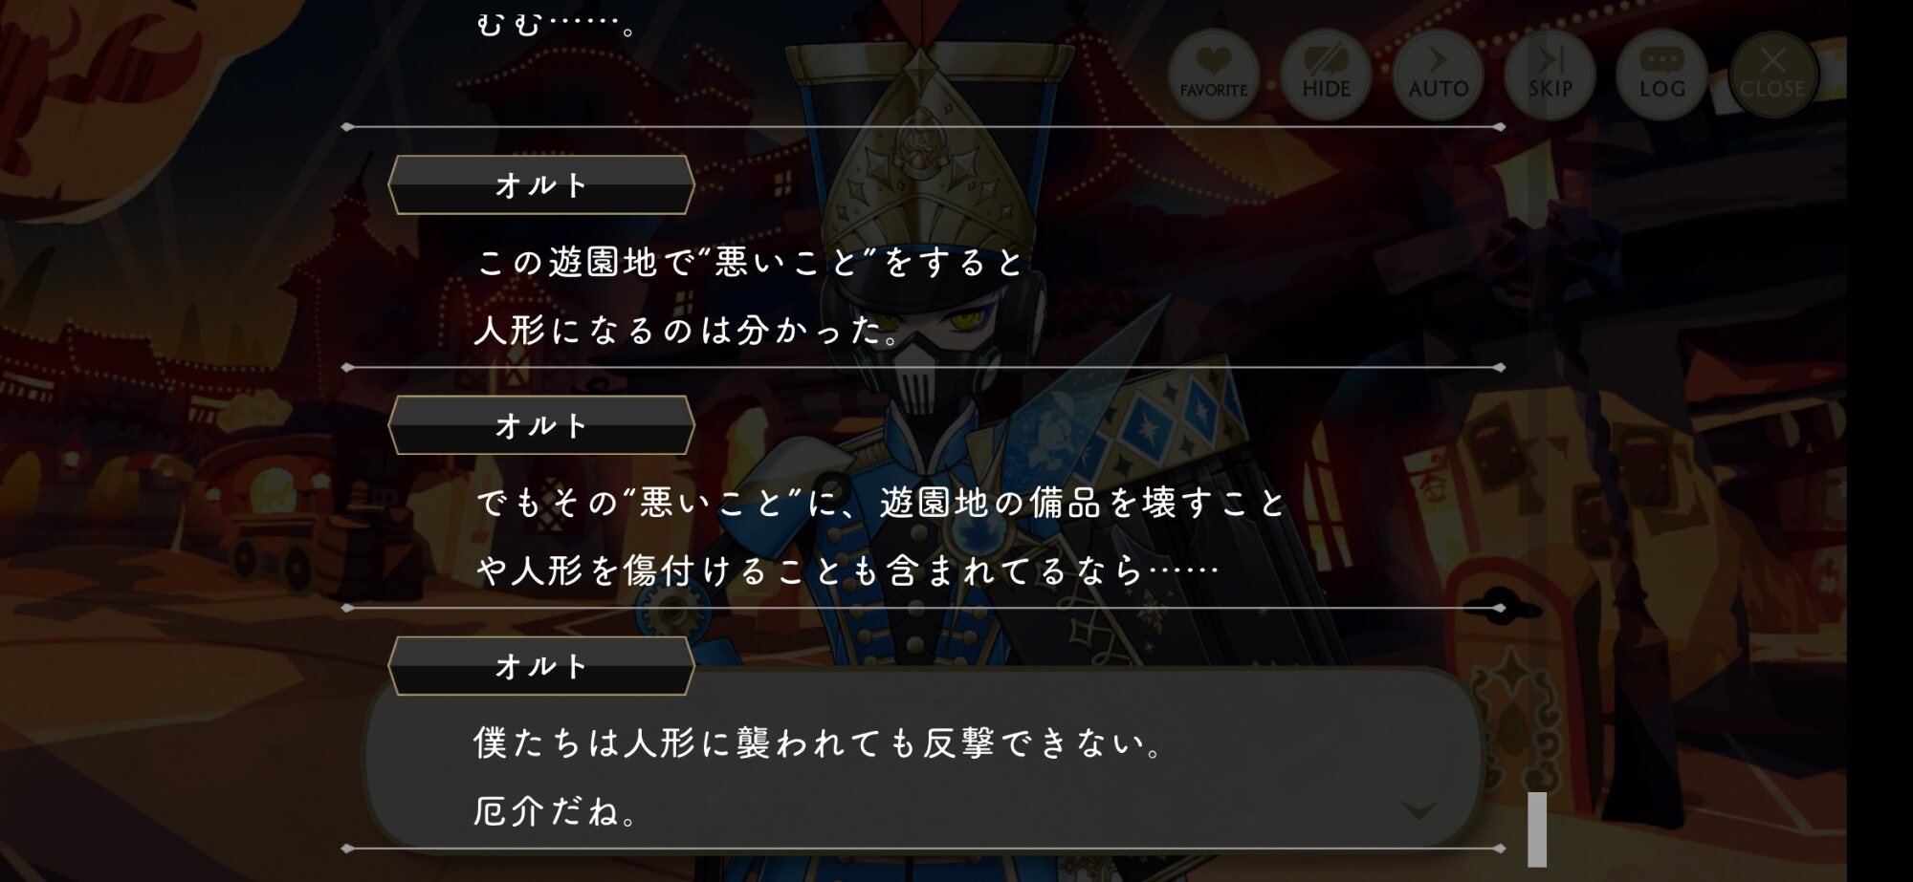Click the むむ log entry at top
The width and height of the screenshot is (1913, 882).
click(557, 23)
